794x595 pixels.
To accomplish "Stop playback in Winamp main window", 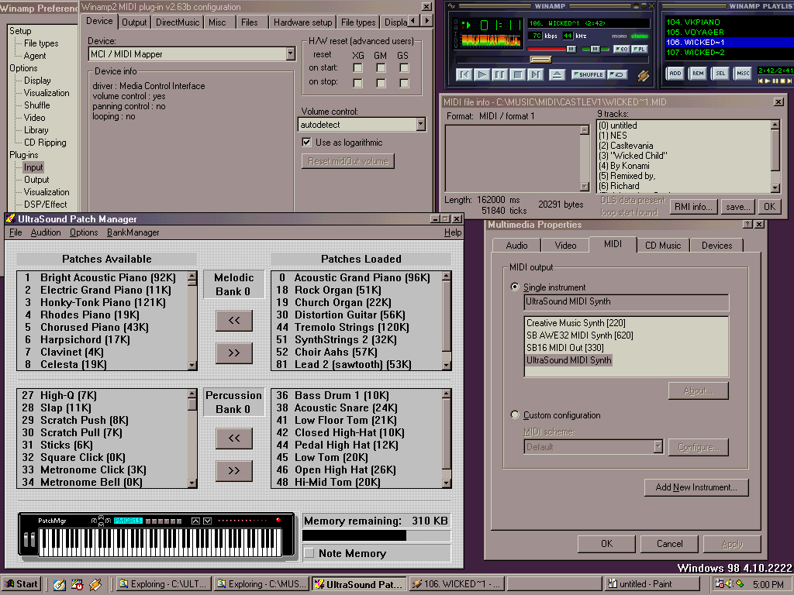I will pos(517,75).
